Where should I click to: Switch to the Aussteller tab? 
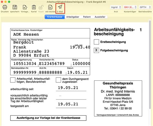tap(100, 17)
